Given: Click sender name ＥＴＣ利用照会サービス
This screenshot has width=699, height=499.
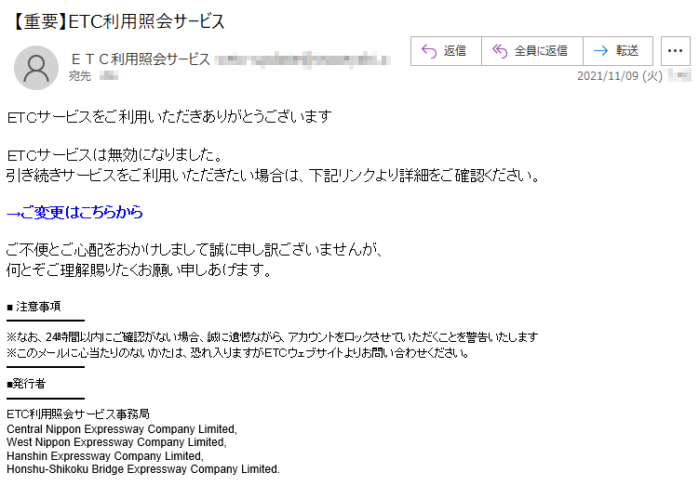Looking at the screenshot, I should [140, 59].
